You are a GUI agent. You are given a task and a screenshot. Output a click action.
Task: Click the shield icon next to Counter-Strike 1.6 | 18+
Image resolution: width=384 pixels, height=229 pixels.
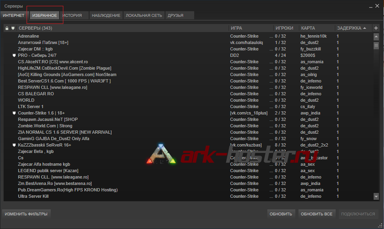pos(14,113)
